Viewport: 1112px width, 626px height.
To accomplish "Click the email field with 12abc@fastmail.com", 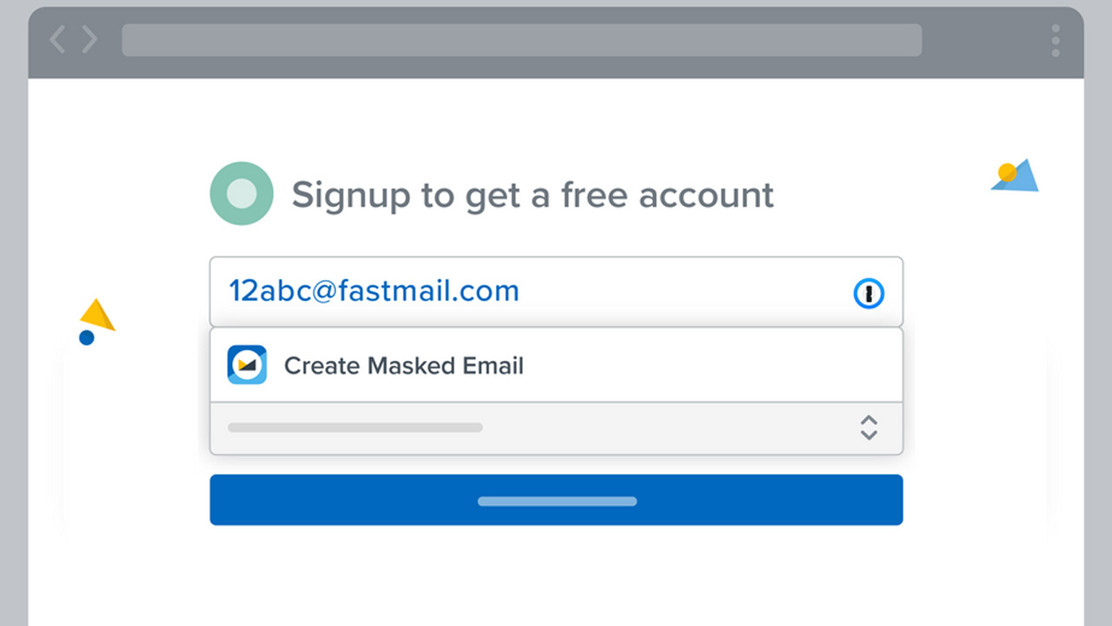I will click(x=556, y=292).
